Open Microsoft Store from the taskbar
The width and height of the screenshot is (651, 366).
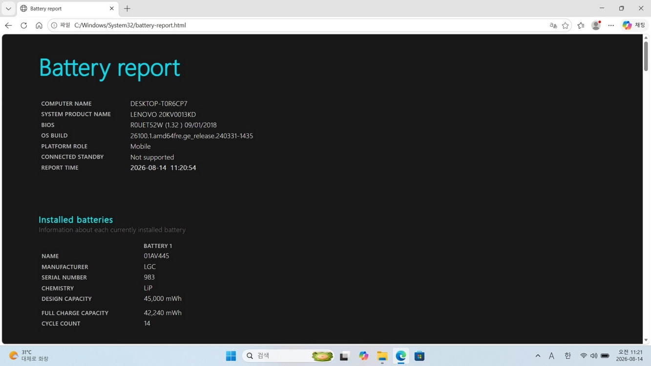click(419, 356)
